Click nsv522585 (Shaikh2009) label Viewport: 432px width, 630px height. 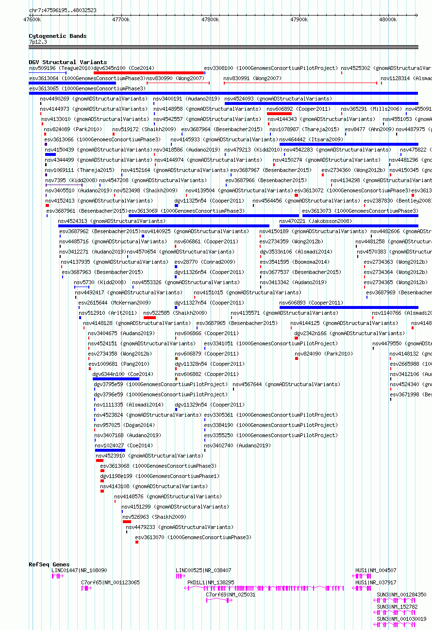pos(175,313)
